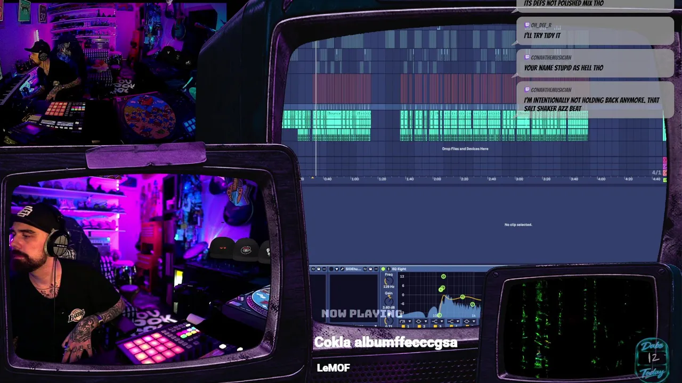Click the EQ Eight Freq knob
The image size is (682, 383).
click(389, 281)
